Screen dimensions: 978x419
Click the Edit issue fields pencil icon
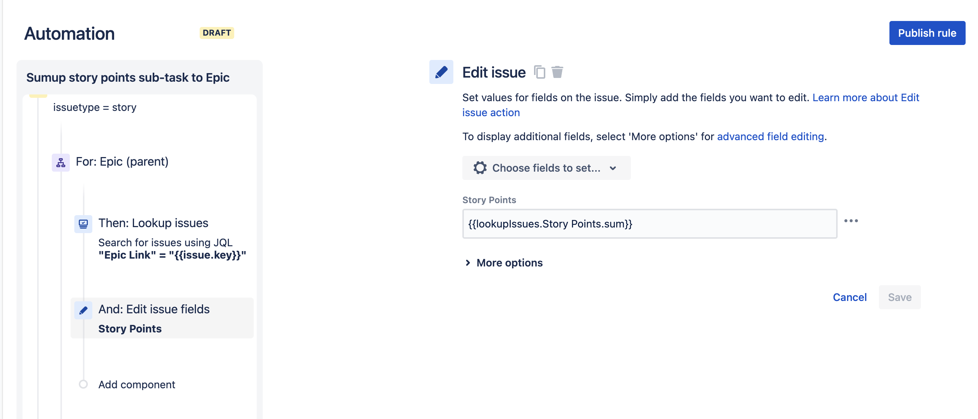tap(83, 311)
